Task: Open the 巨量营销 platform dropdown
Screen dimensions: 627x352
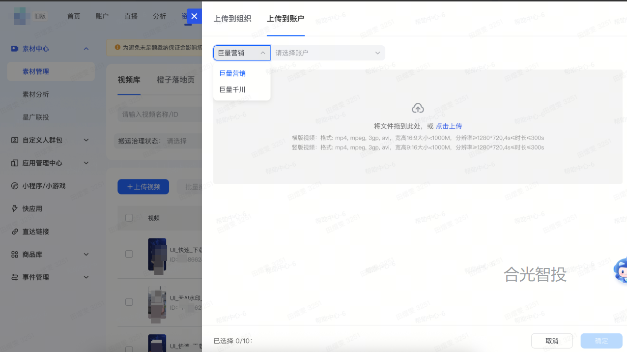Action: pos(242,53)
